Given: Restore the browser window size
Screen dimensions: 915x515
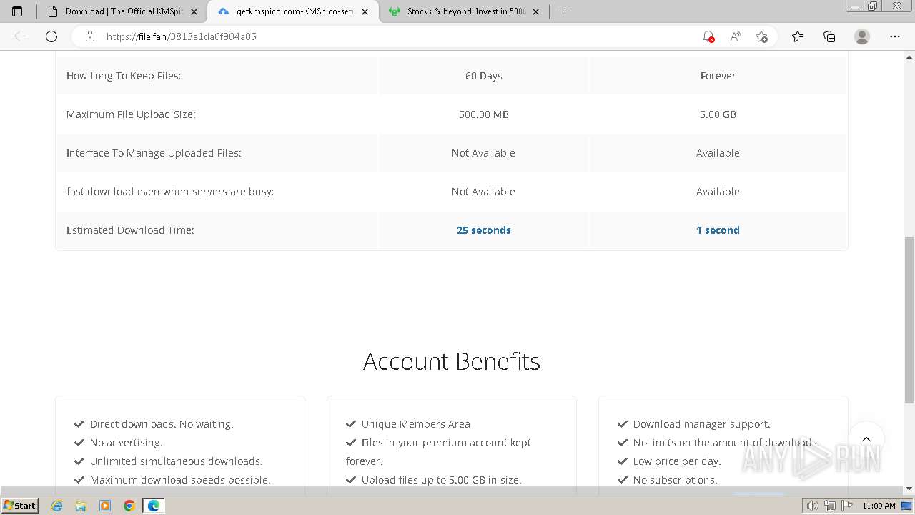Looking at the screenshot, I should coord(872,6).
